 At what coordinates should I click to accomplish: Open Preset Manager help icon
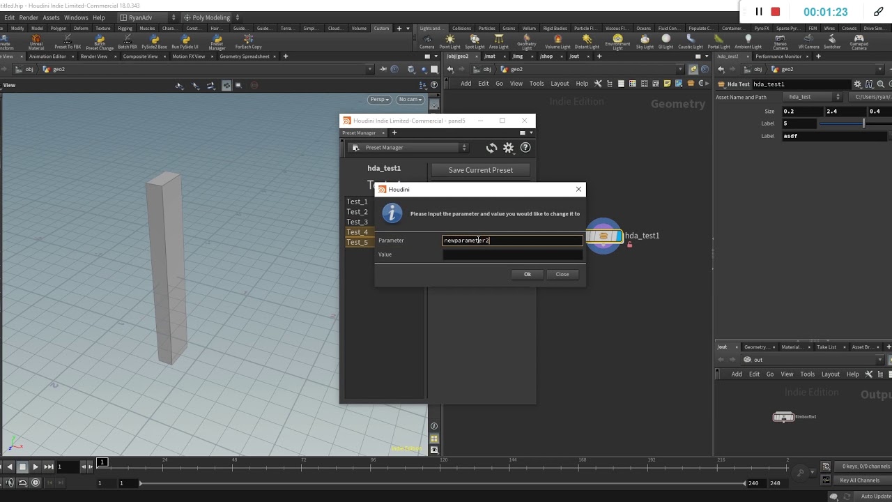pos(525,148)
